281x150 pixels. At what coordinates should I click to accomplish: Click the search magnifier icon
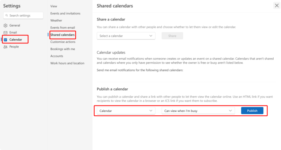click(7, 16)
